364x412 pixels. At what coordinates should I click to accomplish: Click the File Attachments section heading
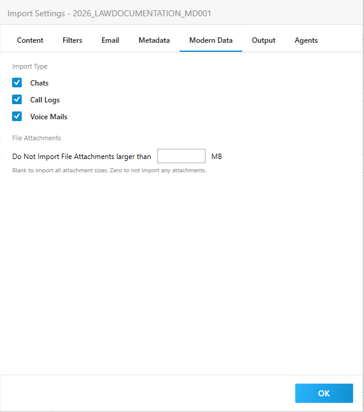click(x=36, y=138)
